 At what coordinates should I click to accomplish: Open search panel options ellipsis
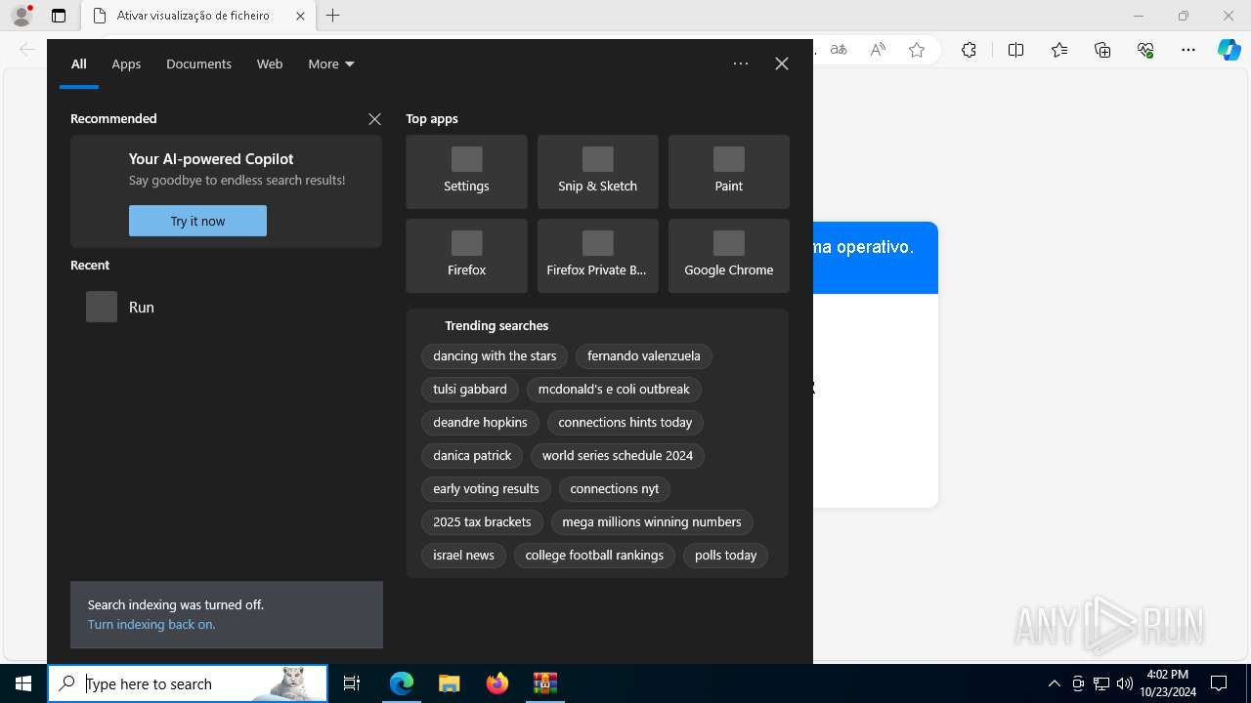(741, 63)
